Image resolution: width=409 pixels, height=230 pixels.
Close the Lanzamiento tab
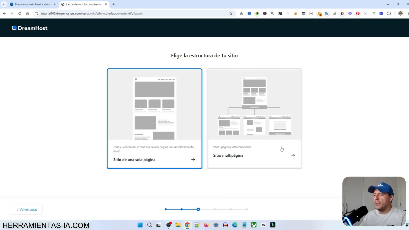106,4
